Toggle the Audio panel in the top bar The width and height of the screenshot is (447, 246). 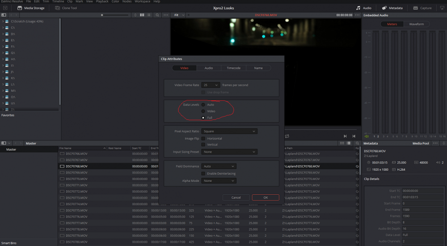coord(363,8)
